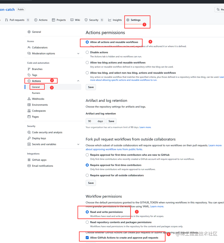The height and width of the screenshot is (243, 224).
Task: Click the Codespaces icon
Action: [x=29, y=111]
